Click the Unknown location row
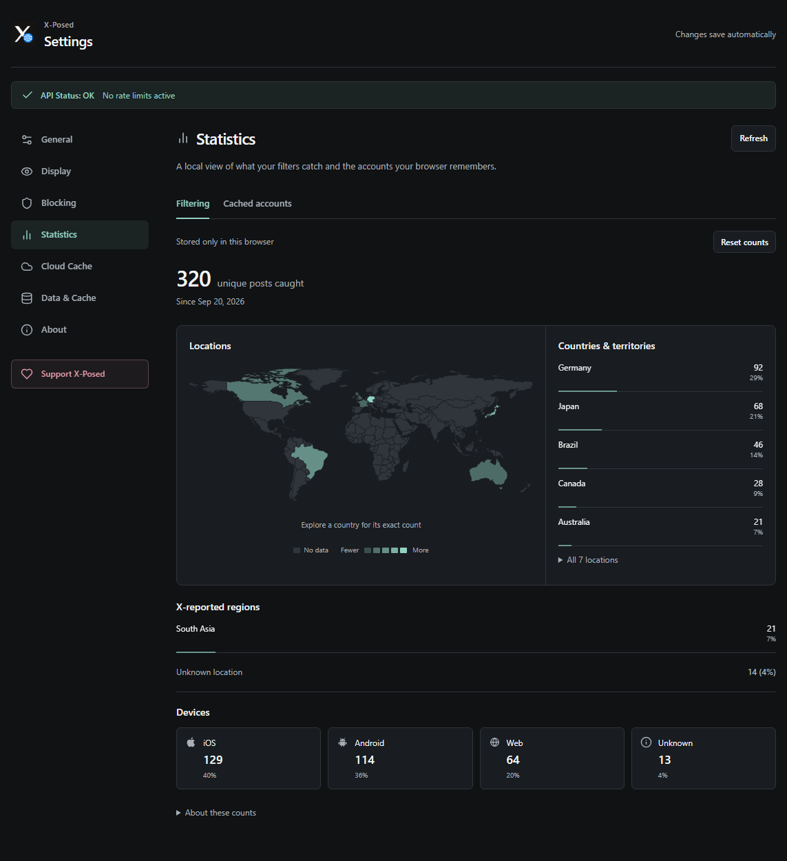 pos(476,672)
